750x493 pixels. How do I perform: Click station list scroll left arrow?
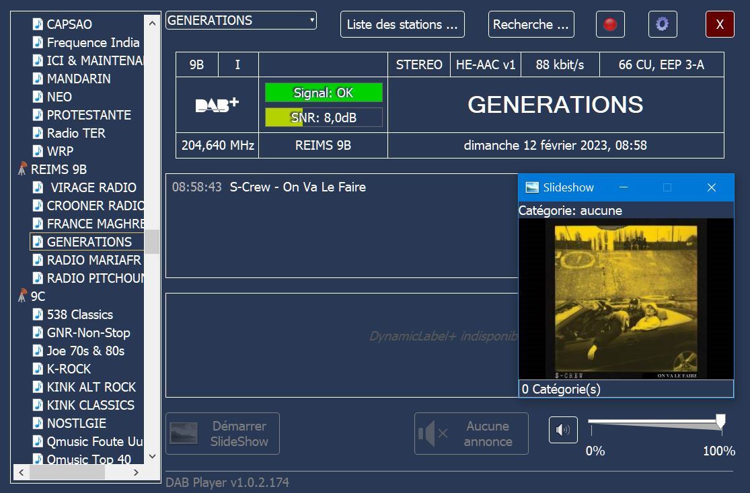coord(21,472)
